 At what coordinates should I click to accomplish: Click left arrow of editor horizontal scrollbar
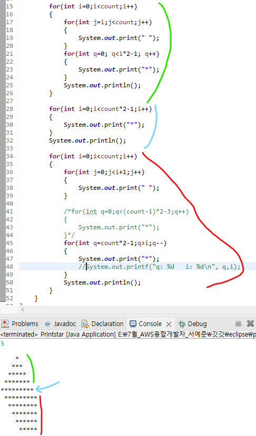tap(23, 309)
